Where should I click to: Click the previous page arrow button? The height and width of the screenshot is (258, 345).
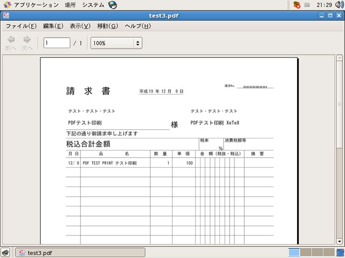(11, 42)
